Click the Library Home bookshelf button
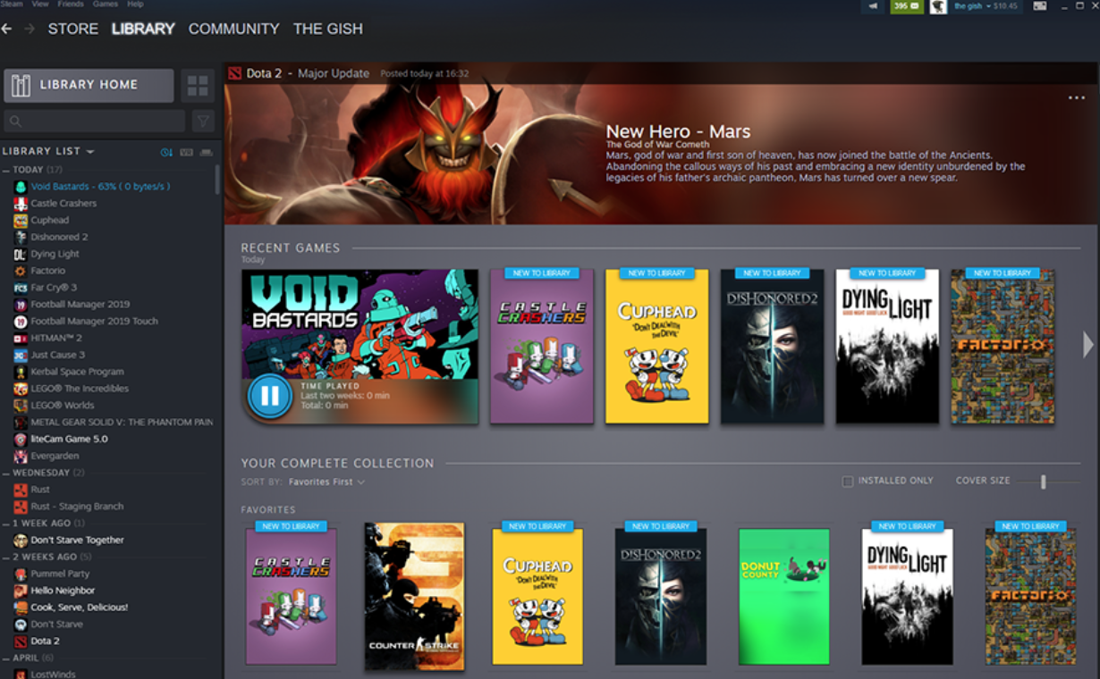Image resolution: width=1100 pixels, height=679 pixels. pyautogui.click(x=89, y=85)
